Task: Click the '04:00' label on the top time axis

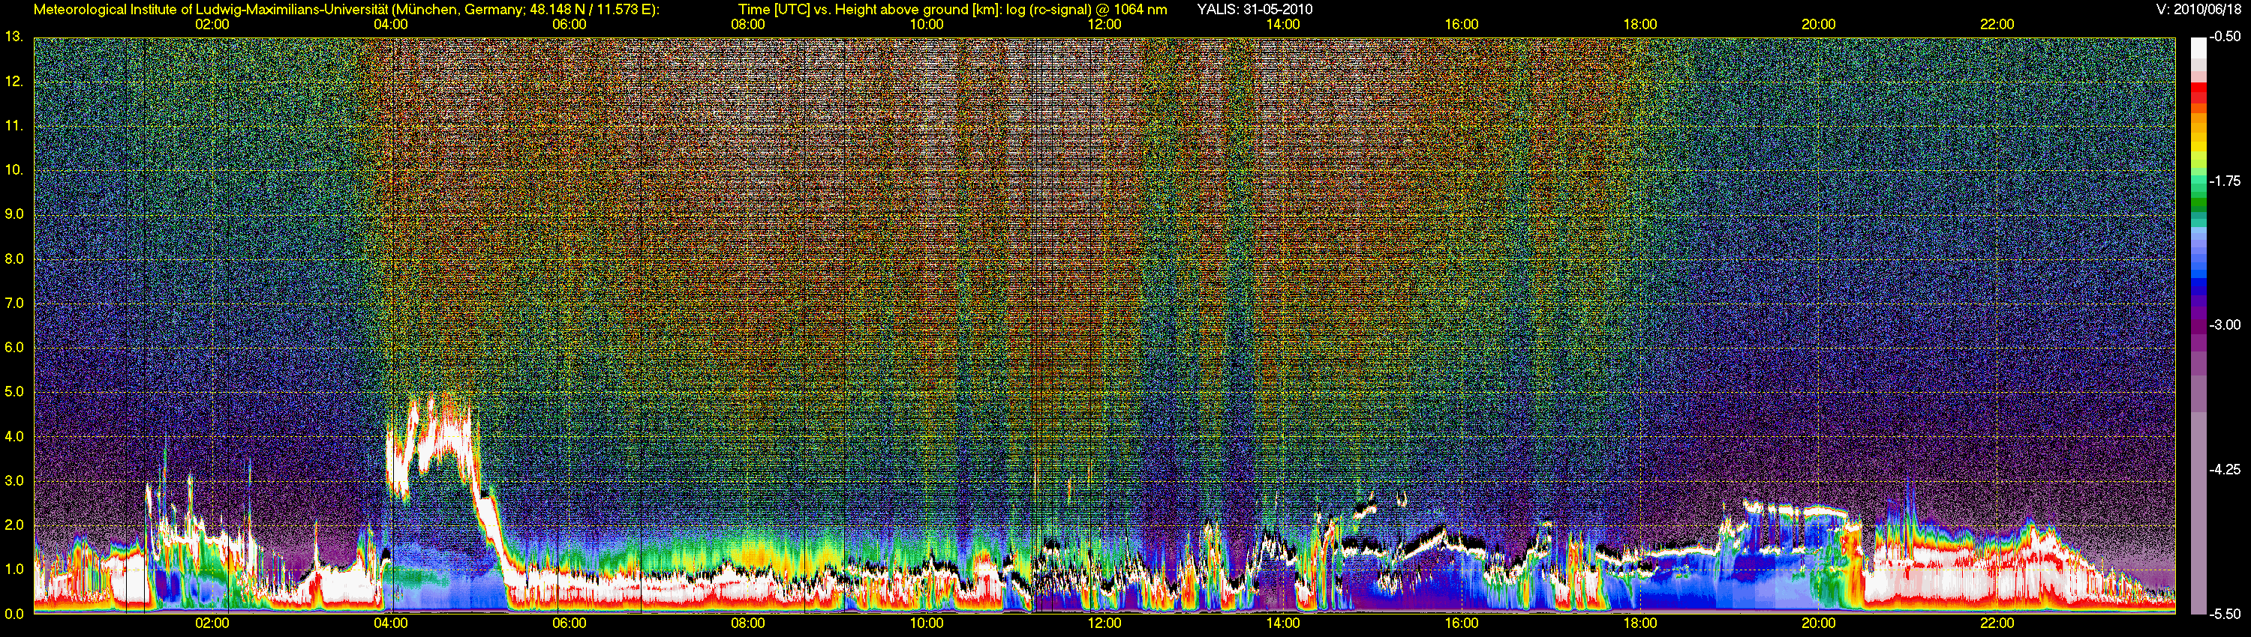Action: (x=391, y=25)
